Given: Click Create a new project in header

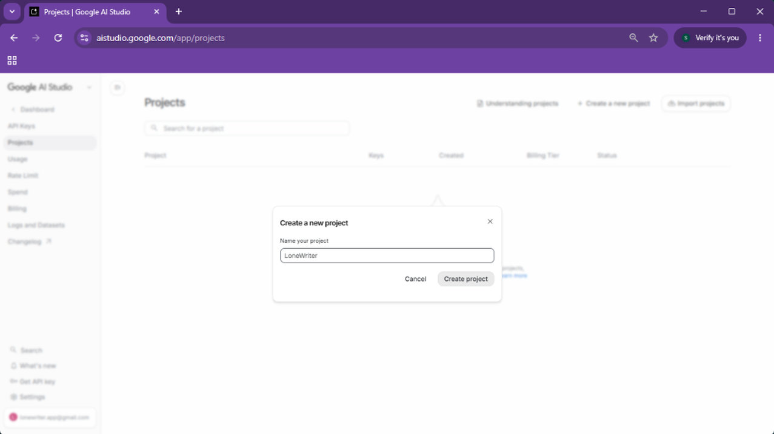Looking at the screenshot, I should click(x=613, y=104).
